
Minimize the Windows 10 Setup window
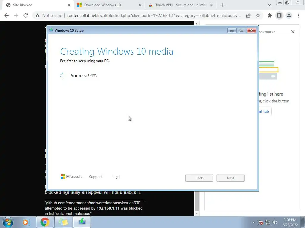232,31
